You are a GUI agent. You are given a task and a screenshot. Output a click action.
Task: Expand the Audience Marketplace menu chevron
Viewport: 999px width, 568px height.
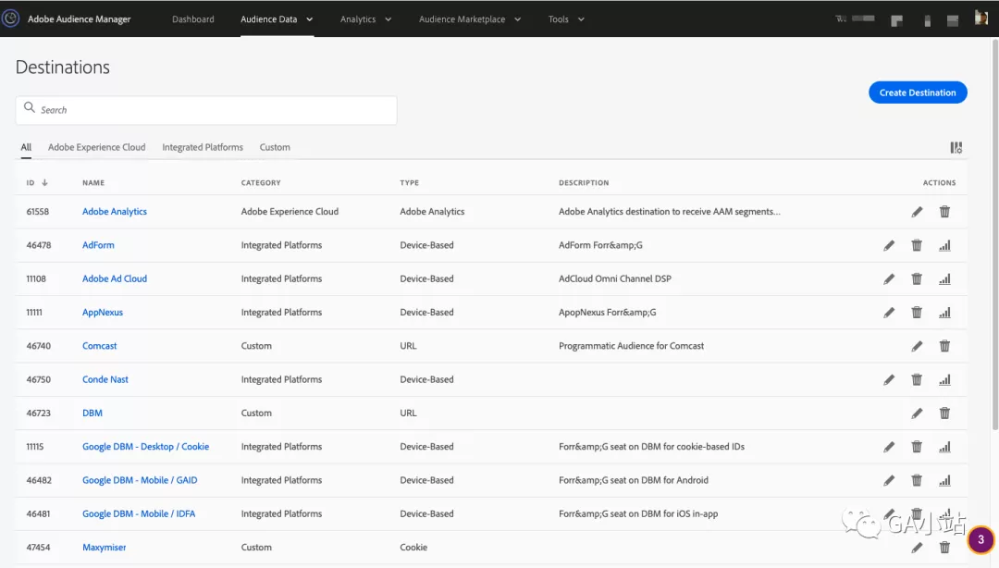tap(517, 19)
